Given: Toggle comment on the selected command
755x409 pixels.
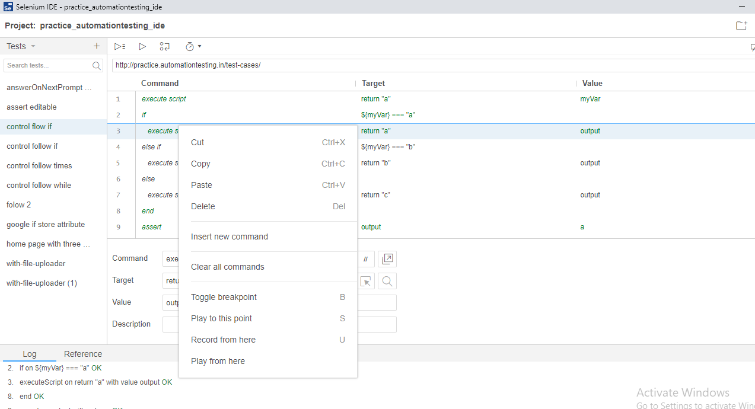Looking at the screenshot, I should click(366, 259).
